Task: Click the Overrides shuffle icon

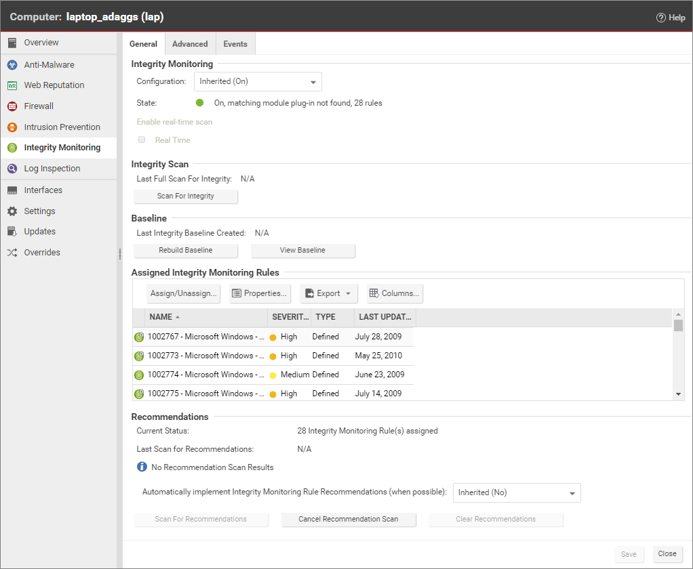Action: (x=12, y=253)
